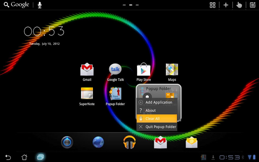259x162 pixels.
Task: Tap the Google search box
Action: (x=17, y=5)
